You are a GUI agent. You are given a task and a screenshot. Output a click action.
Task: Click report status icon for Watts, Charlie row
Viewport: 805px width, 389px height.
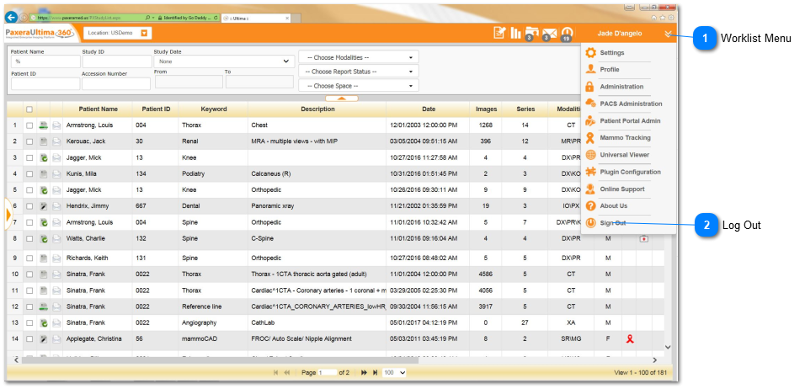click(x=44, y=238)
